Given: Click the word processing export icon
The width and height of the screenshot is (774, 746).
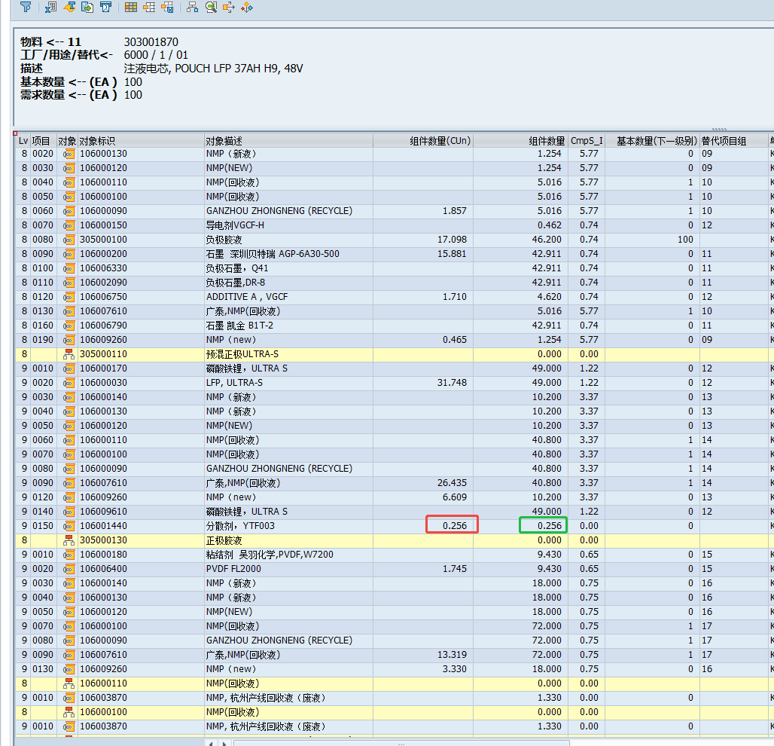Looking at the screenshot, I should [69, 7].
